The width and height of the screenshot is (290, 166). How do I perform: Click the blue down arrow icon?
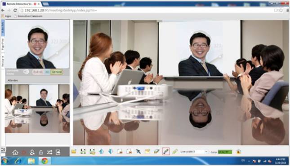(x=111, y=152)
